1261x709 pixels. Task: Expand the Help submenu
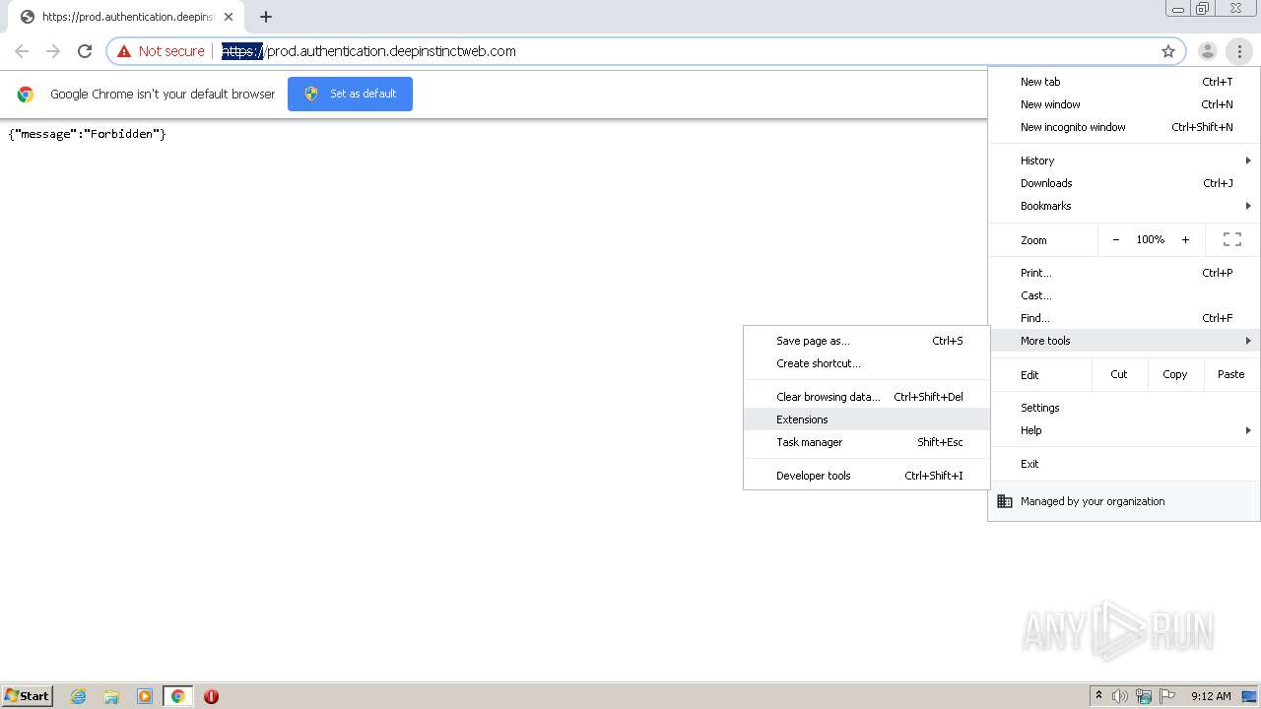[x=1124, y=430]
